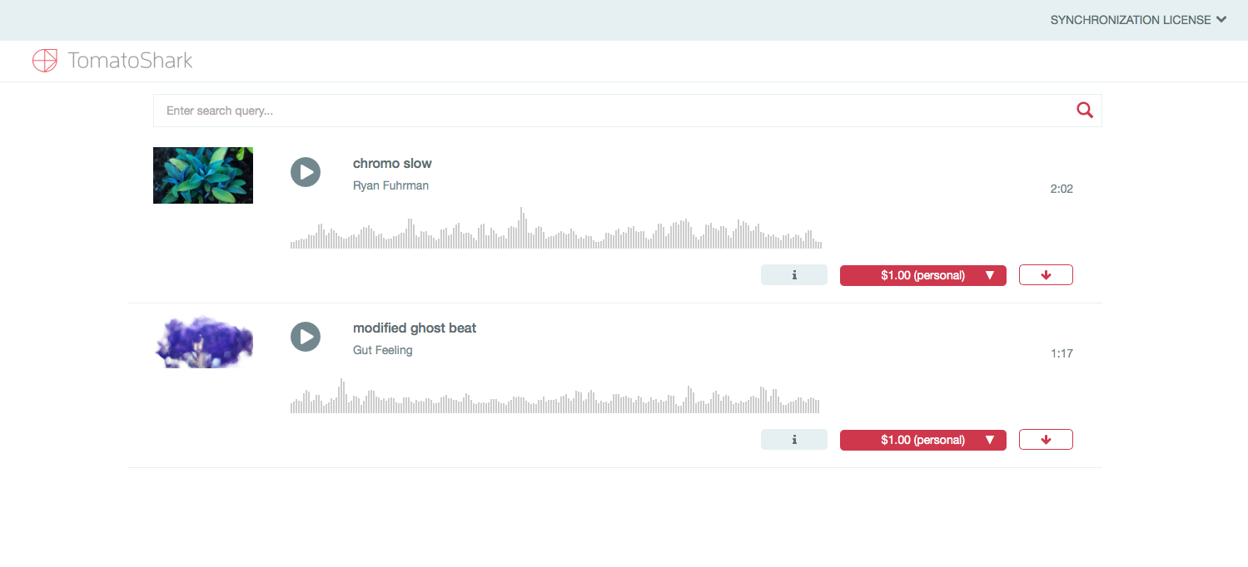Screen dimensions: 1248x567
Task: Open the modified ghost beat title link
Action: pyautogui.click(x=415, y=328)
